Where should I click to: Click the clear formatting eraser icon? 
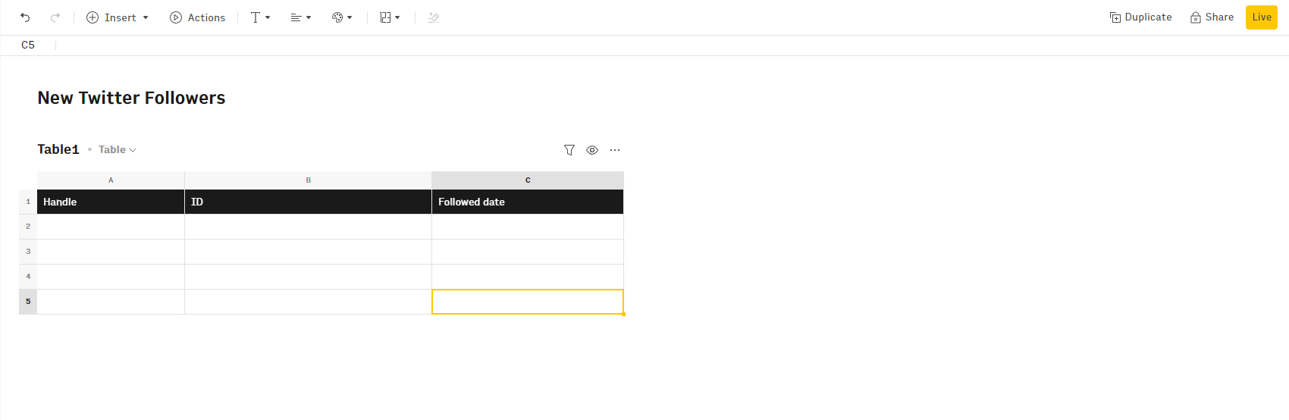[434, 17]
